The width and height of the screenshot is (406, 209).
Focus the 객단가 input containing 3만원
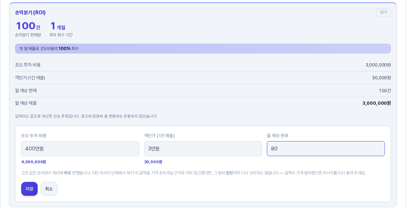click(x=203, y=149)
